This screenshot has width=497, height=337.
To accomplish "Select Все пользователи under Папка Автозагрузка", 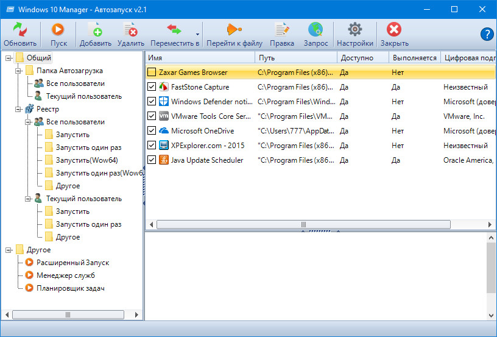I will click(76, 83).
